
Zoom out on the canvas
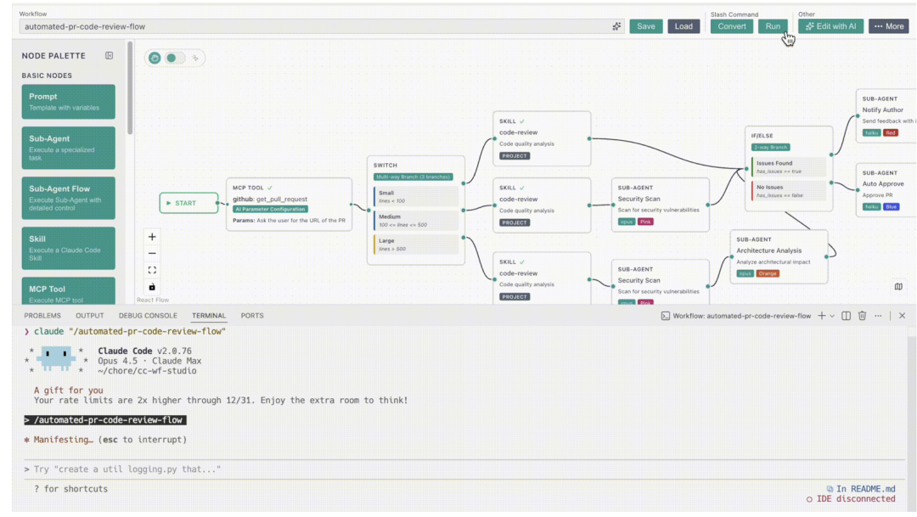(152, 253)
